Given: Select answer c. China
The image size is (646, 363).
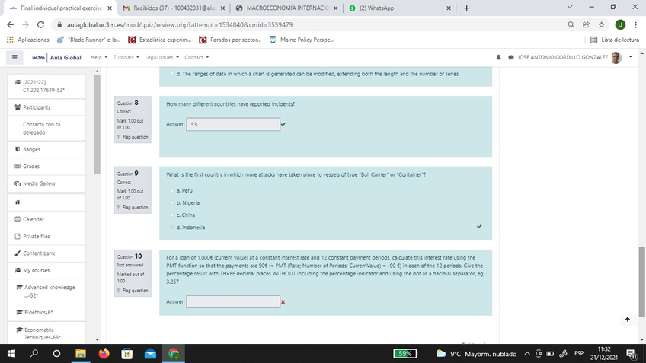Looking at the screenshot, I should 172,215.
